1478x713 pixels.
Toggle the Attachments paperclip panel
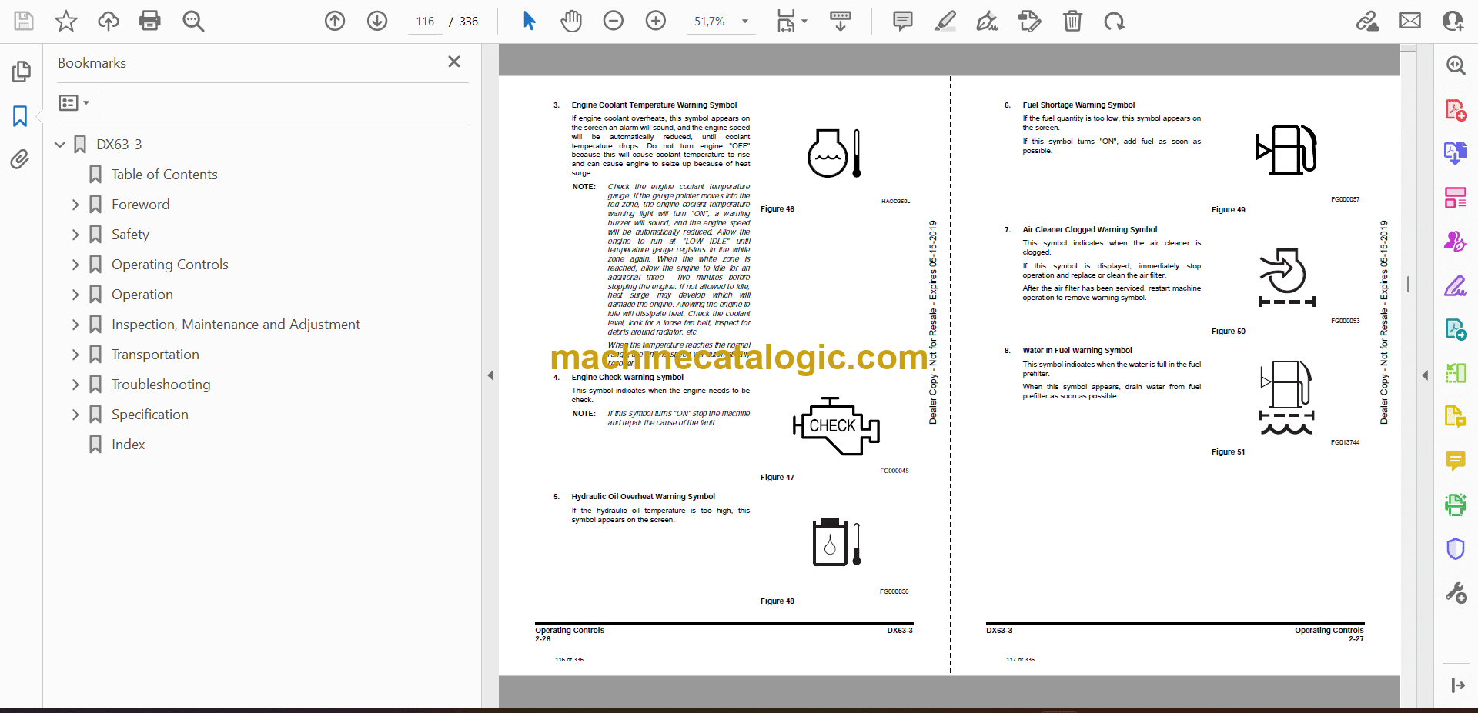pos(20,159)
